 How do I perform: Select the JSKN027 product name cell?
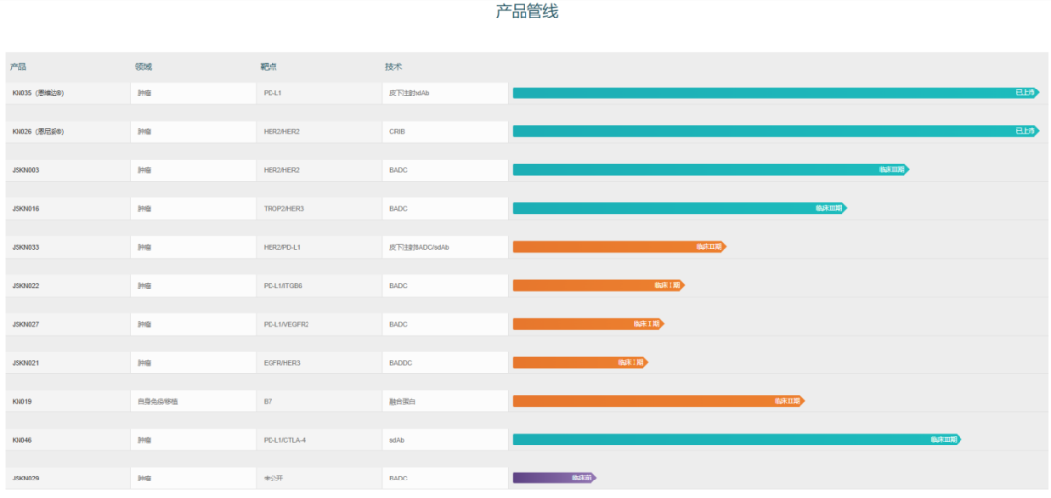68,325
